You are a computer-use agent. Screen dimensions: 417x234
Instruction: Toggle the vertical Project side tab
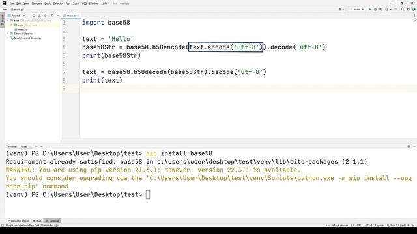pyautogui.click(x=3, y=19)
